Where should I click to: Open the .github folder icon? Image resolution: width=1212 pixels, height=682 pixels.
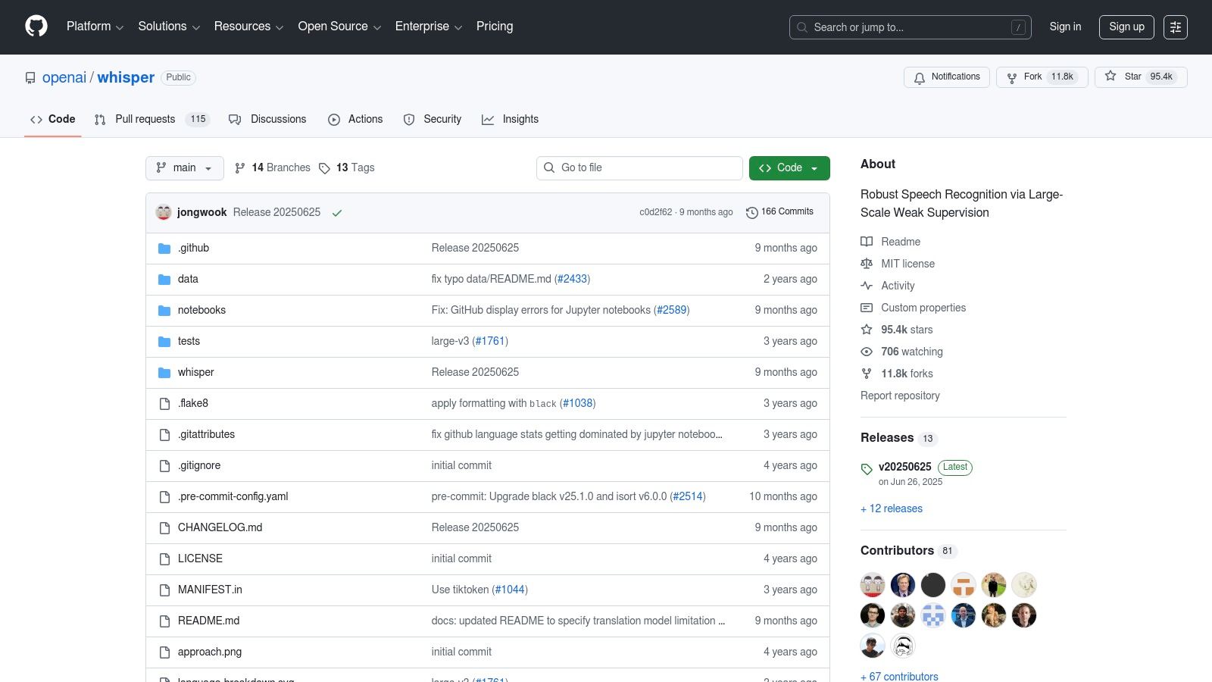(164, 249)
